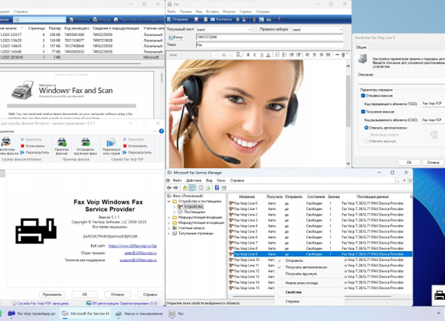
Task: Click Тема subject input field
Action: click(269, 45)
